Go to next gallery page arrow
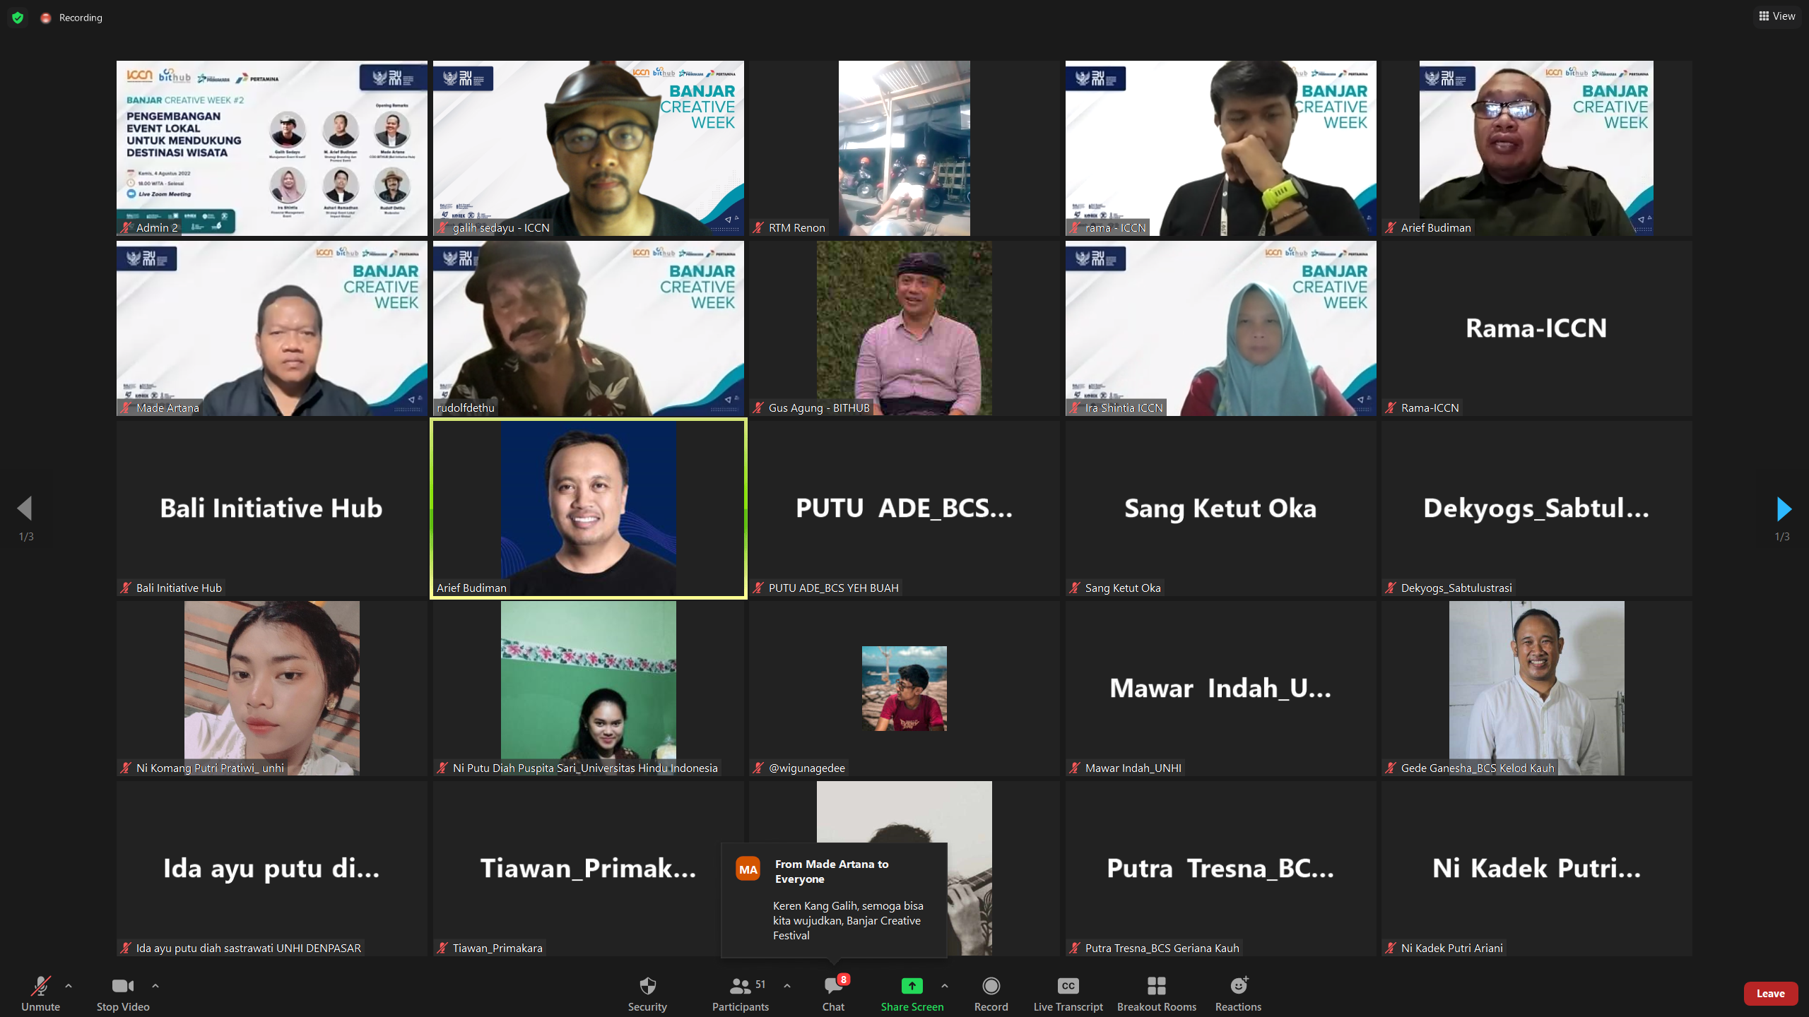1809x1017 pixels. (1783, 509)
